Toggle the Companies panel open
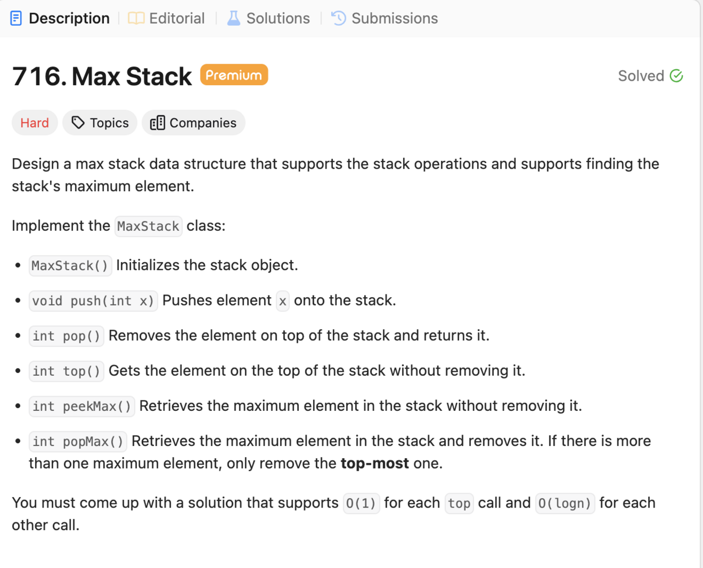703x568 pixels. tap(193, 122)
